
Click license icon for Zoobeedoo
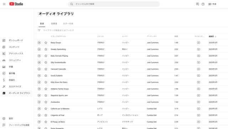click(x=198, y=102)
